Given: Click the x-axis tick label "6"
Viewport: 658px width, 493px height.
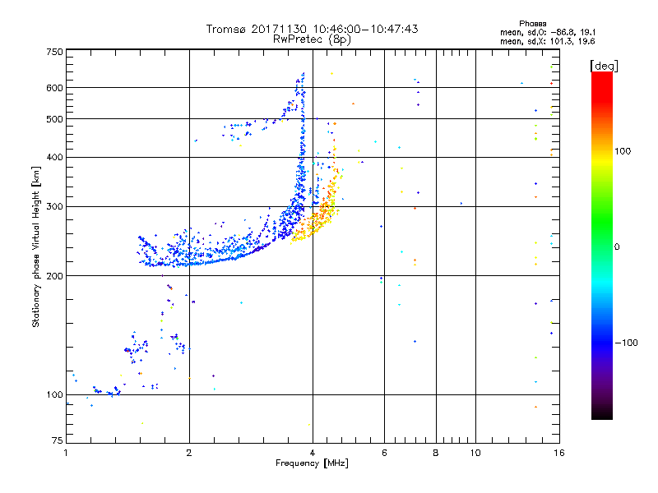Looking at the screenshot, I should [x=384, y=453].
